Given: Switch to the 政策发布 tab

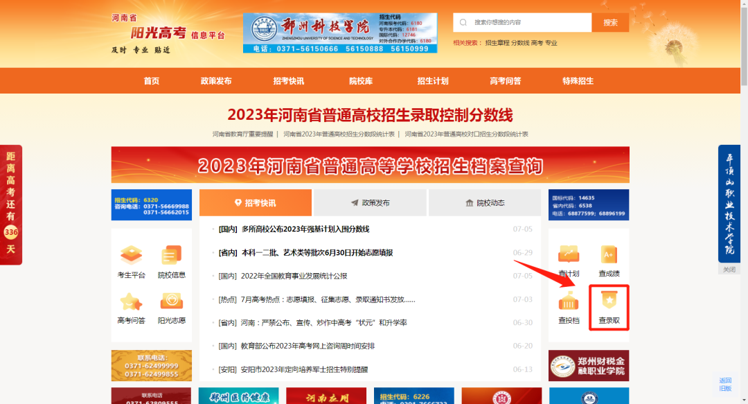Looking at the screenshot, I should [x=371, y=202].
